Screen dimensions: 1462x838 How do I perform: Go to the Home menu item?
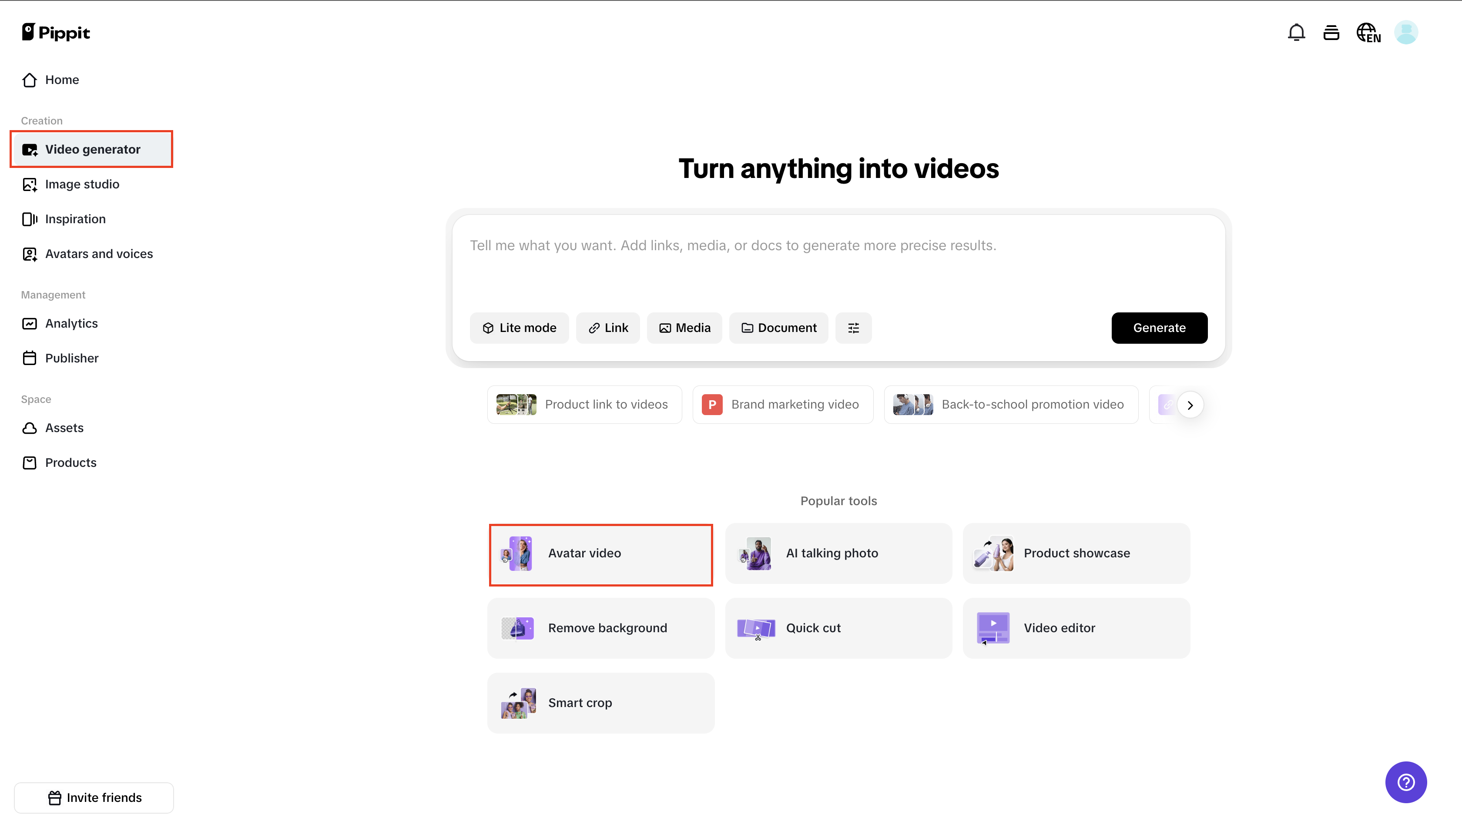(62, 80)
